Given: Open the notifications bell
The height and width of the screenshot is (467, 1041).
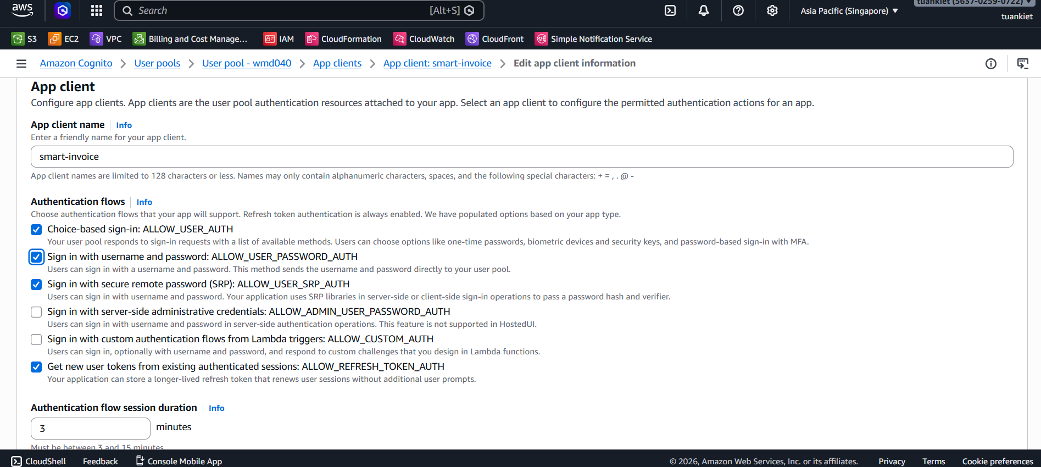Looking at the screenshot, I should pyautogui.click(x=704, y=10).
